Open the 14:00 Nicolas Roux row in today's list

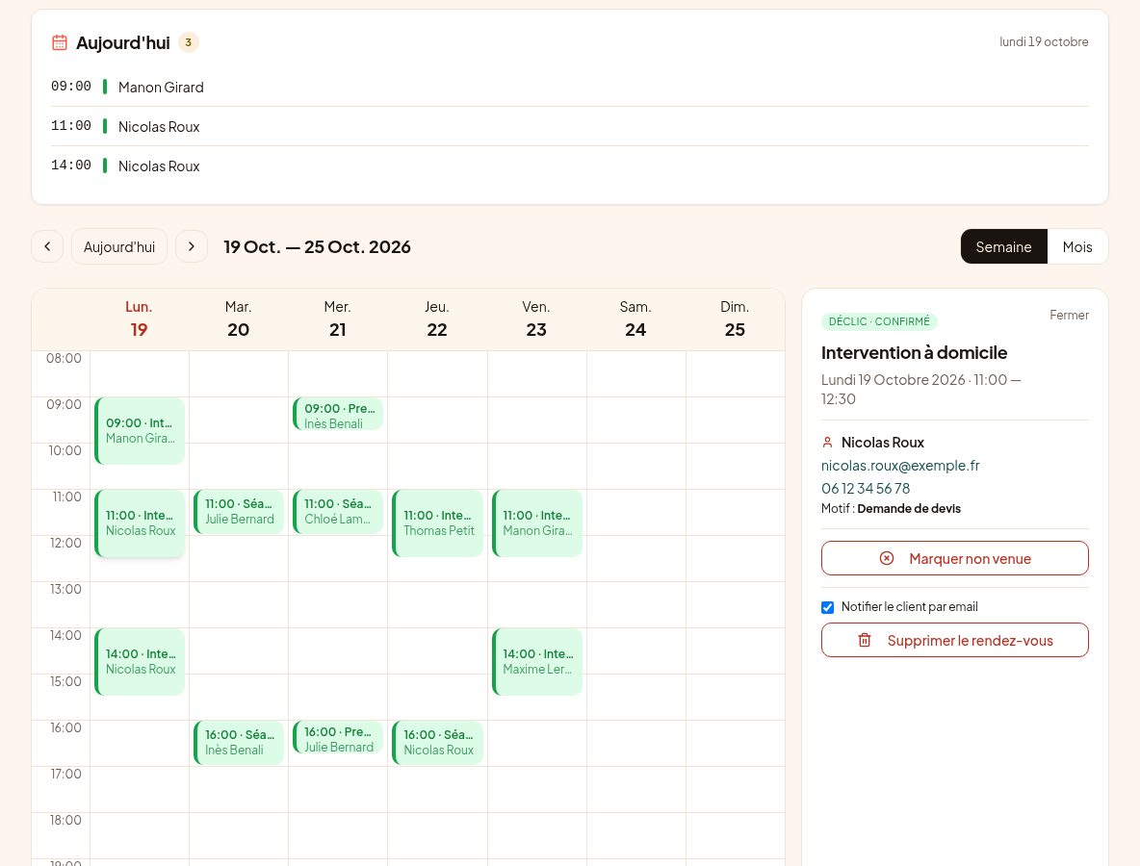(570, 166)
